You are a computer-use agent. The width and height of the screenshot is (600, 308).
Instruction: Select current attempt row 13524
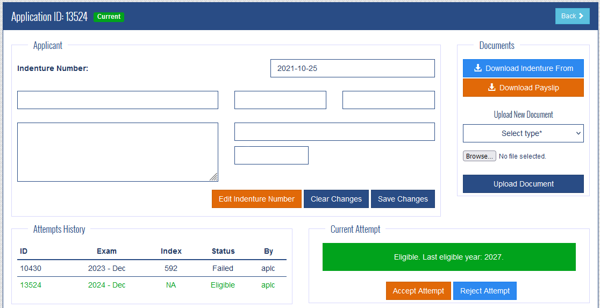(x=31, y=285)
